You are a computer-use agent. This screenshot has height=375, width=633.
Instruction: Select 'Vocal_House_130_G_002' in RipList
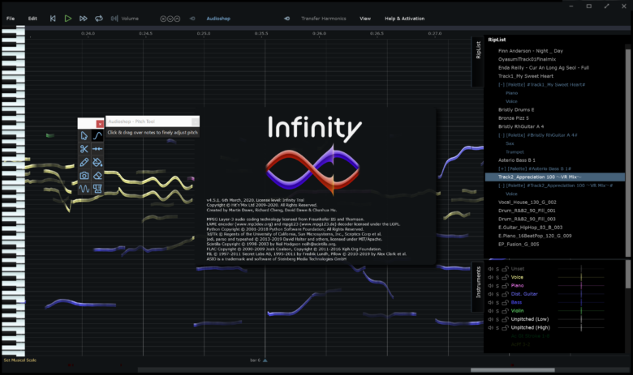[x=527, y=202]
